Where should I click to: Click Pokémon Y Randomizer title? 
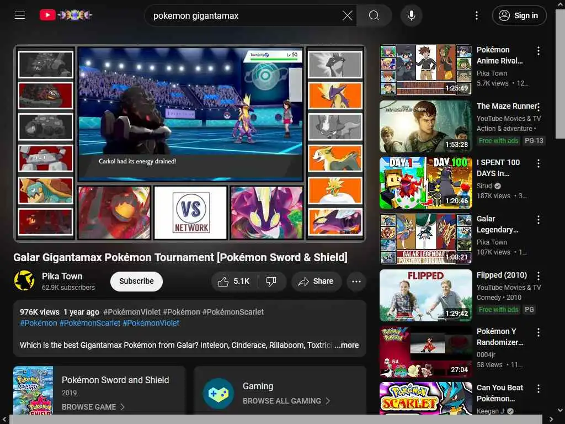[500, 337]
